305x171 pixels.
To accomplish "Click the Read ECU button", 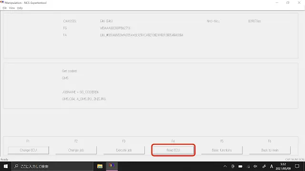I will pos(173,150).
